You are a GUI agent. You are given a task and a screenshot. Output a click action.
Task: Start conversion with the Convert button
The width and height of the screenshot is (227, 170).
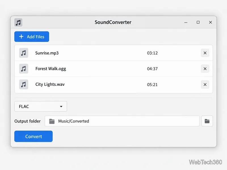click(x=33, y=136)
